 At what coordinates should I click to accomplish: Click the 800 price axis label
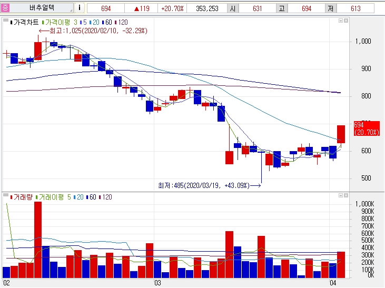(366, 96)
